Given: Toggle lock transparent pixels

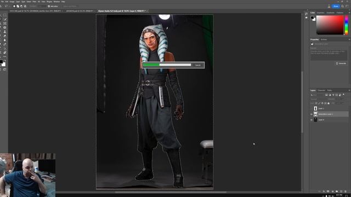Looking at the screenshot, I should tap(316, 103).
